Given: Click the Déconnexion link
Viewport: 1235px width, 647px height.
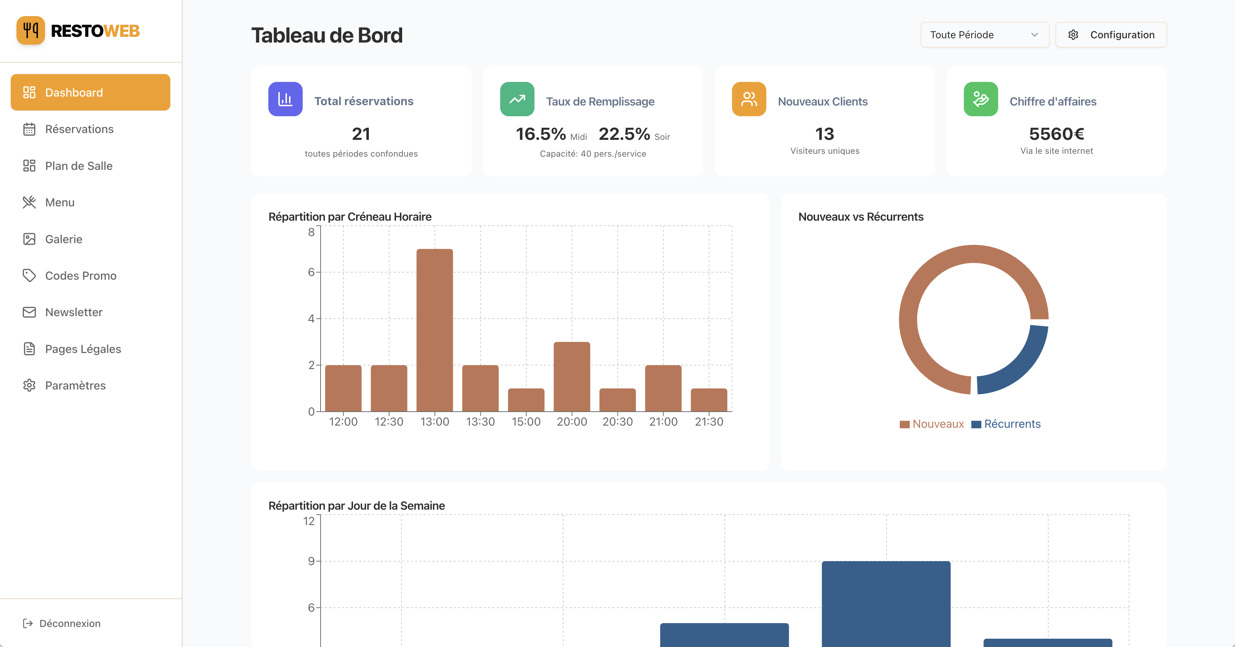Looking at the screenshot, I should (69, 623).
